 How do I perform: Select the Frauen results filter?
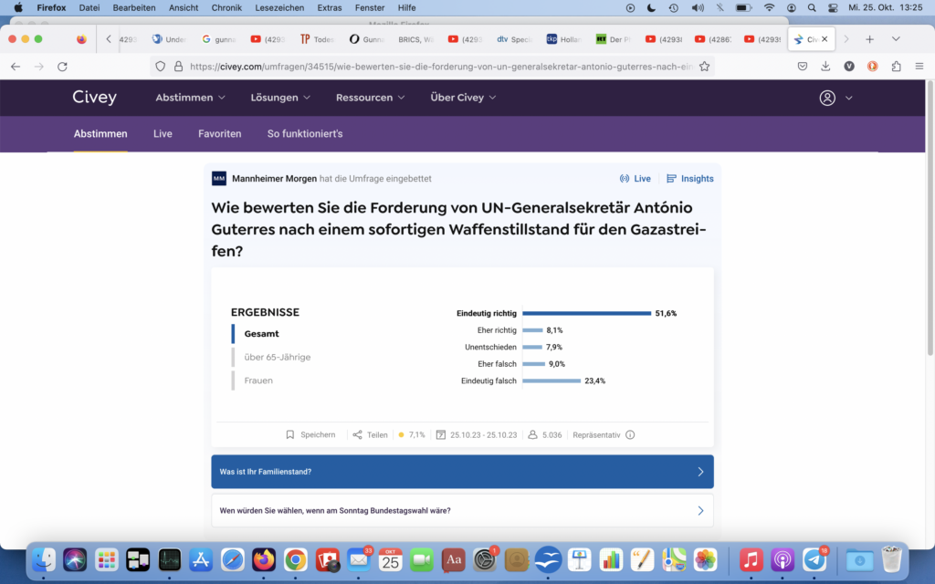[258, 381]
